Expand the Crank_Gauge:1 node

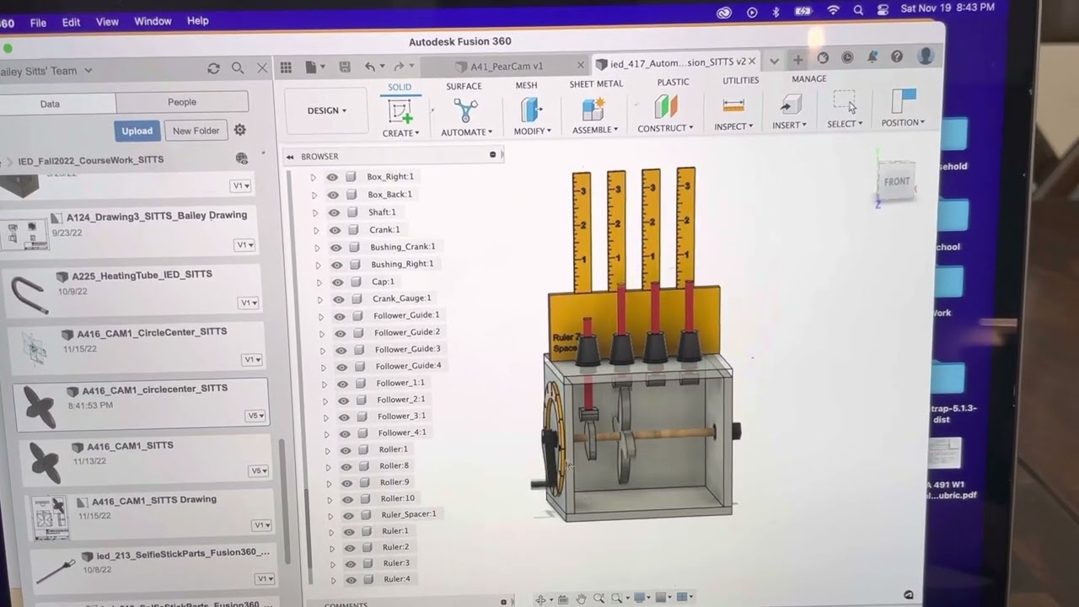pyautogui.click(x=319, y=299)
